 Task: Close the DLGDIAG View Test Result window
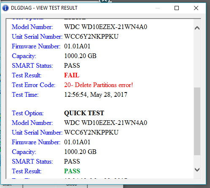click(196, 8)
